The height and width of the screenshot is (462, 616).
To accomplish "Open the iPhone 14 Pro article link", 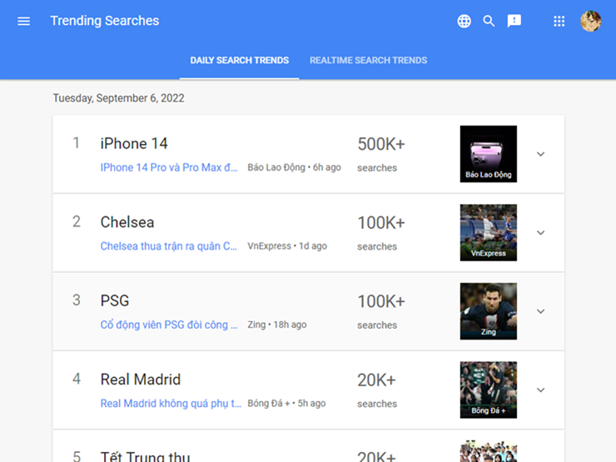I will (169, 168).
